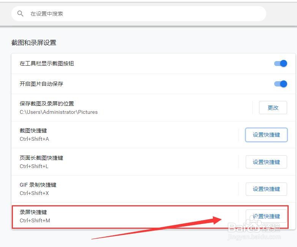
Task: Disable the 开启图片自动保存 switch
Action: 281,84
